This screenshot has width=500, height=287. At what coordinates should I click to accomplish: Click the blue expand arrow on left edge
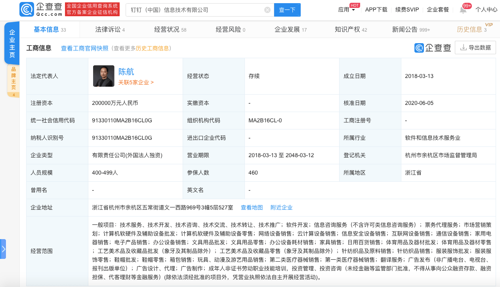(x=3, y=249)
